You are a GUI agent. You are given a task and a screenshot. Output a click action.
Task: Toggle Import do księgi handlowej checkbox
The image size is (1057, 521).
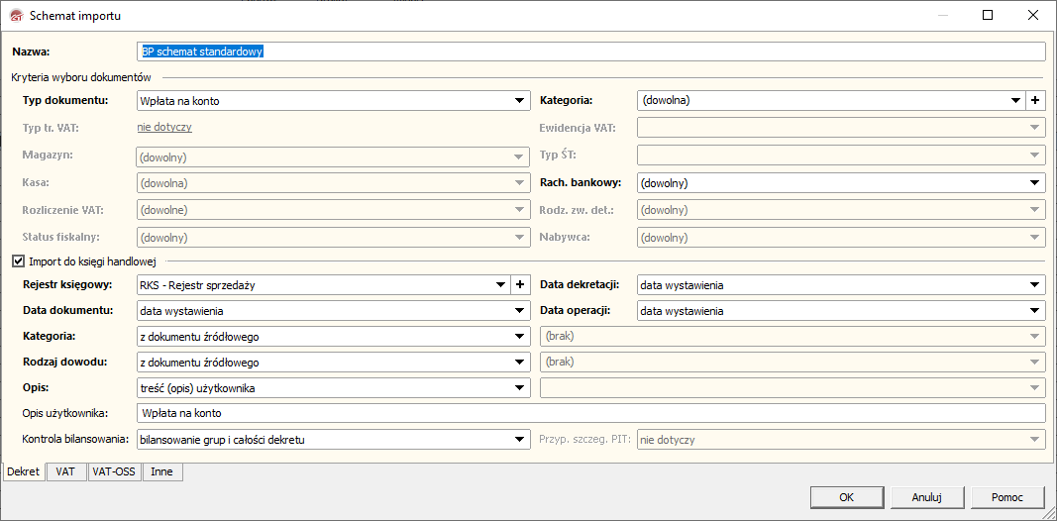pyautogui.click(x=18, y=261)
